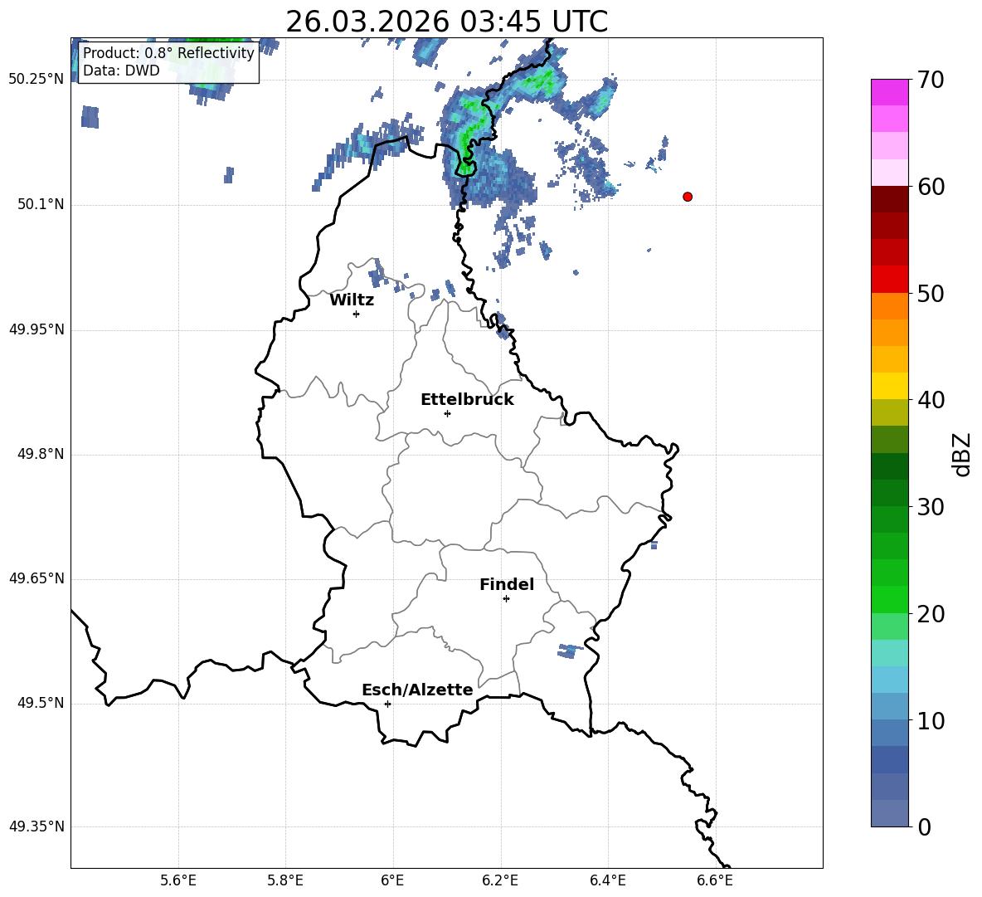Click the 50 tick on the colorbar

pyautogui.click(x=931, y=293)
